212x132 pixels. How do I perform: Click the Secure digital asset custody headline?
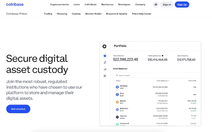click(37, 64)
